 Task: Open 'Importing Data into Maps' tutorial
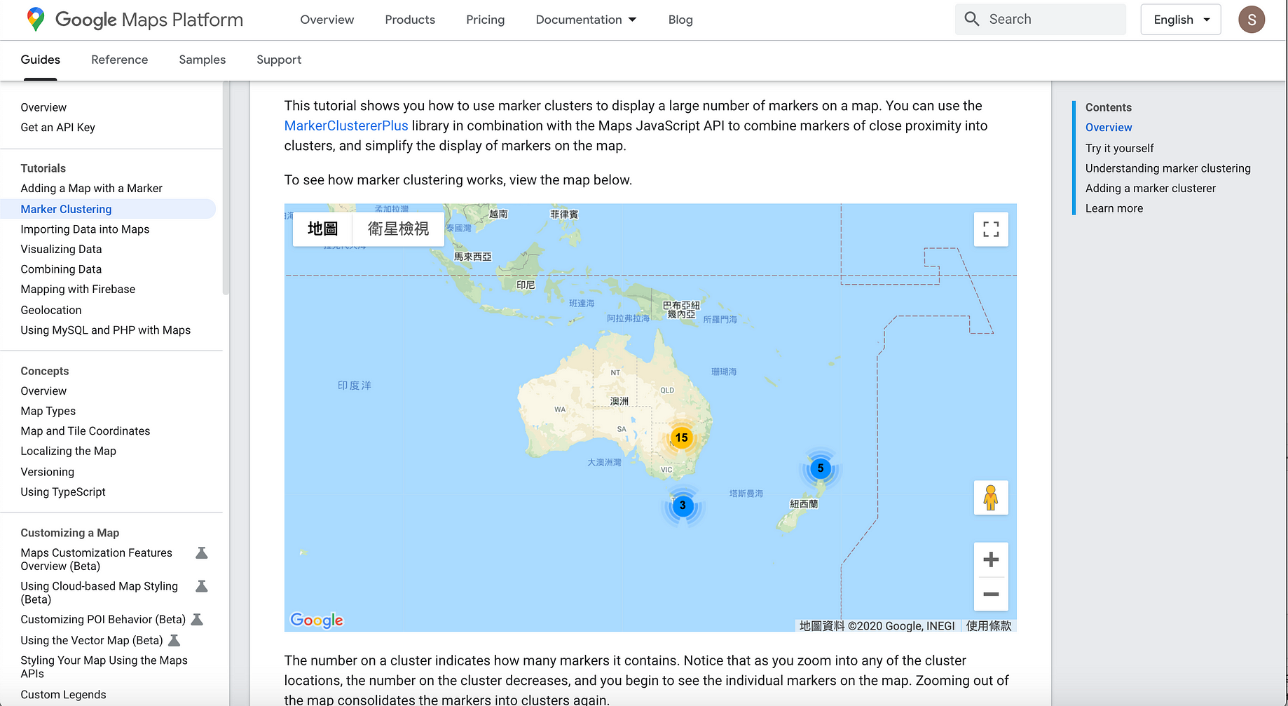85,229
